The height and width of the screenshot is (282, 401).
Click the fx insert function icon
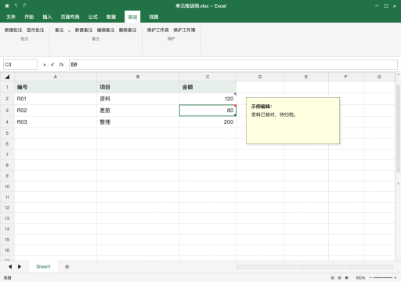61,64
